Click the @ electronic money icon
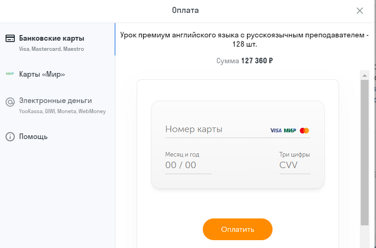376x248 pixels. point(10,102)
